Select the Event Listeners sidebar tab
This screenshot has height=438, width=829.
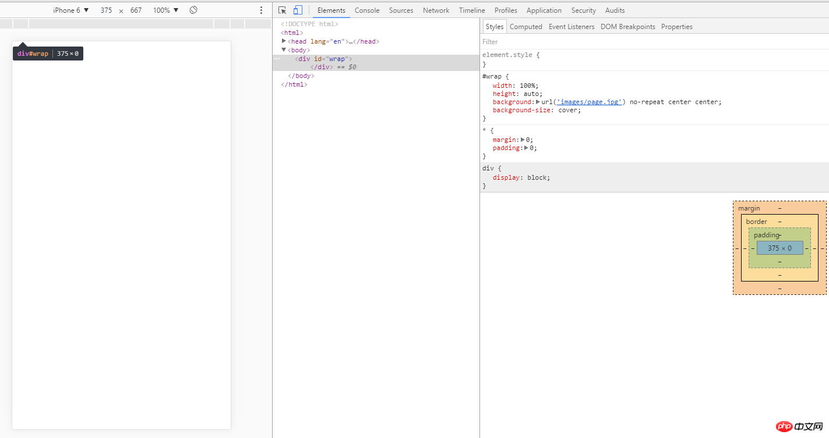pyautogui.click(x=572, y=27)
